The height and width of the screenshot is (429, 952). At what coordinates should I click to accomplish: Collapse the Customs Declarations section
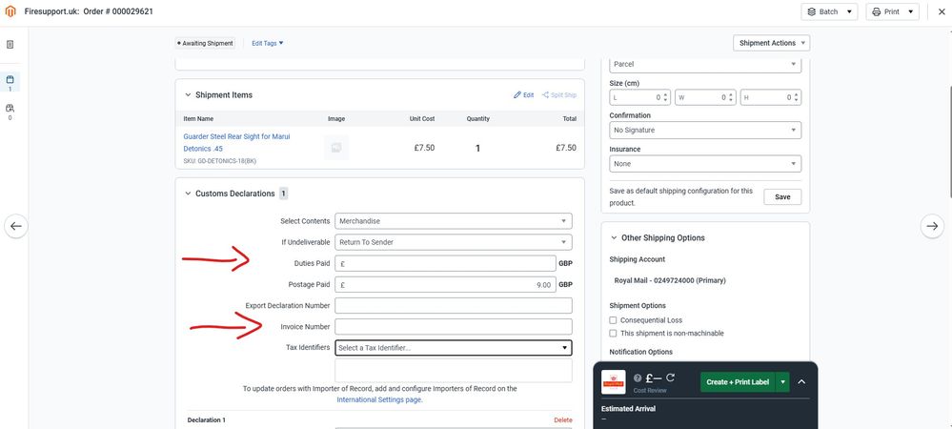pyautogui.click(x=188, y=194)
